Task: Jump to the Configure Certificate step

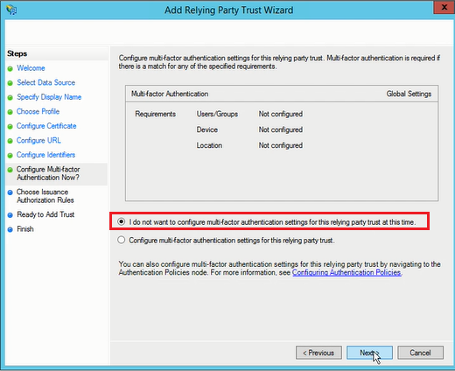Action: tap(46, 126)
